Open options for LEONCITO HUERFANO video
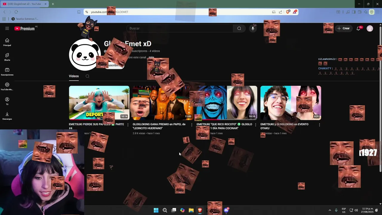 [x=192, y=125]
